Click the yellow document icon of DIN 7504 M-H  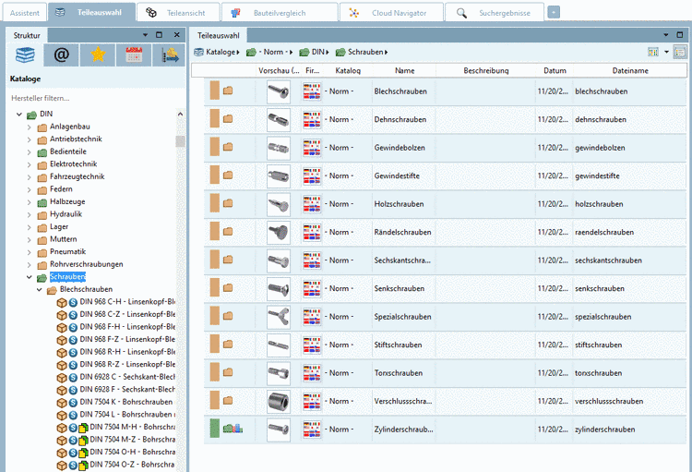(x=83, y=428)
